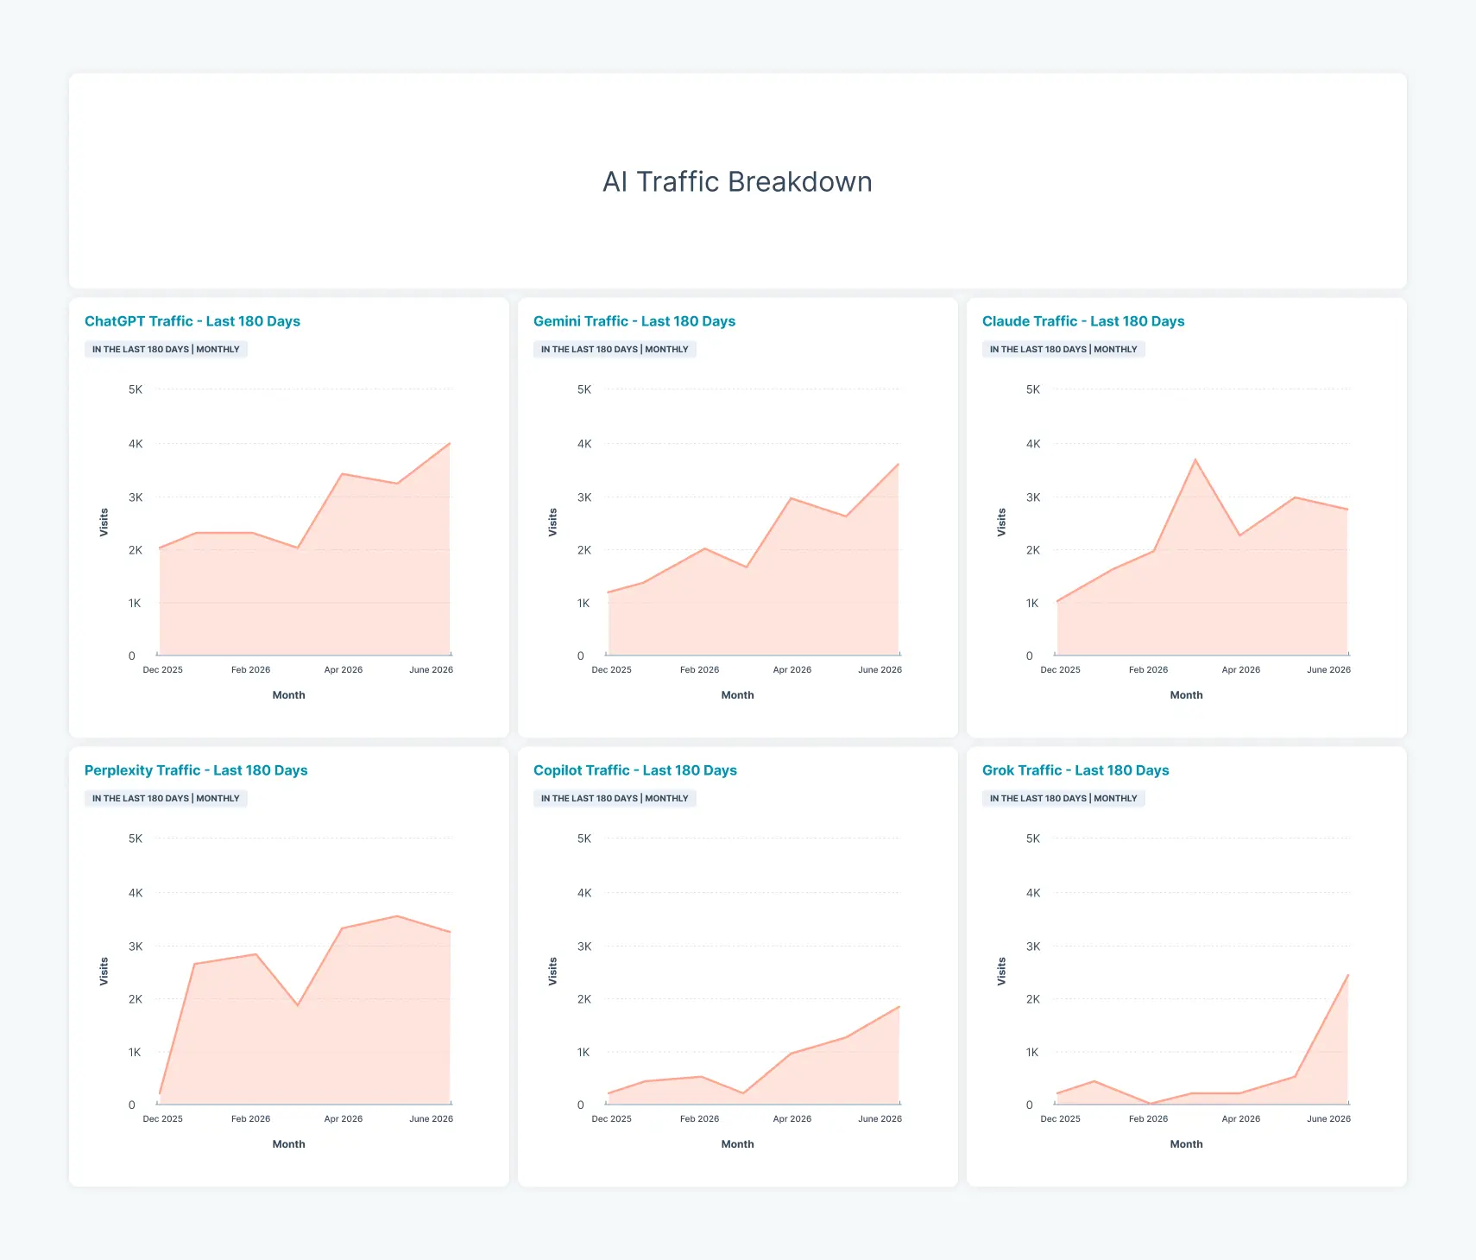Image resolution: width=1476 pixels, height=1260 pixels.
Task: Open the Perplexity Traffic - Last 180 Days report
Action: (x=196, y=770)
